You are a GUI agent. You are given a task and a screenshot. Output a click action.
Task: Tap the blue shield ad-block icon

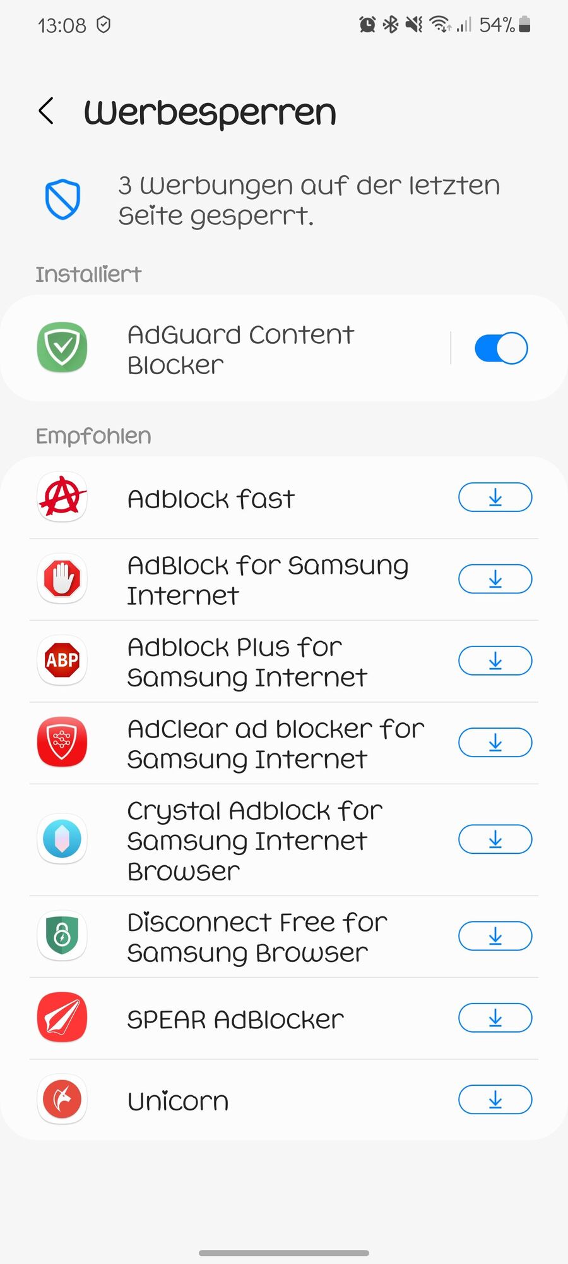(62, 200)
